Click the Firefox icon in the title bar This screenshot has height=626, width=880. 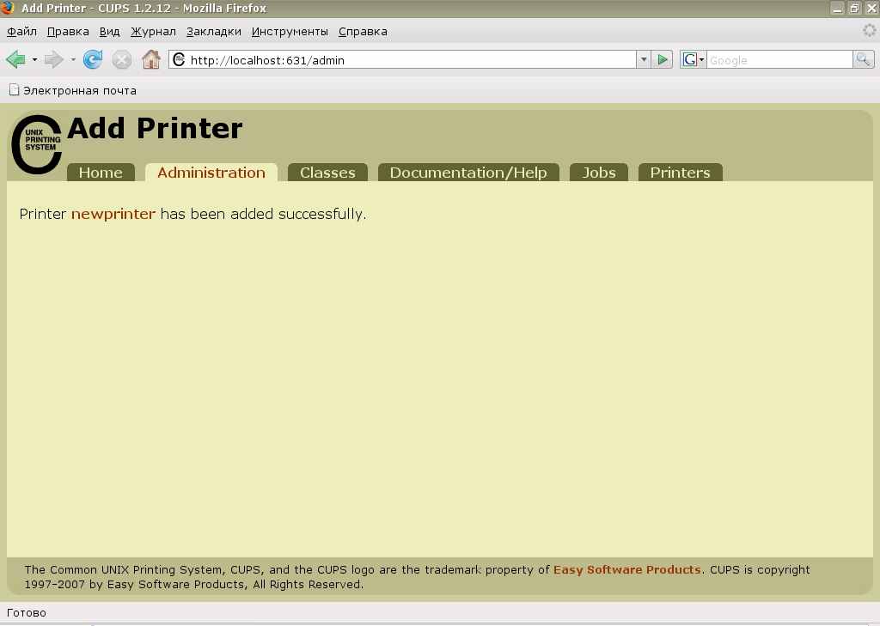7,8
